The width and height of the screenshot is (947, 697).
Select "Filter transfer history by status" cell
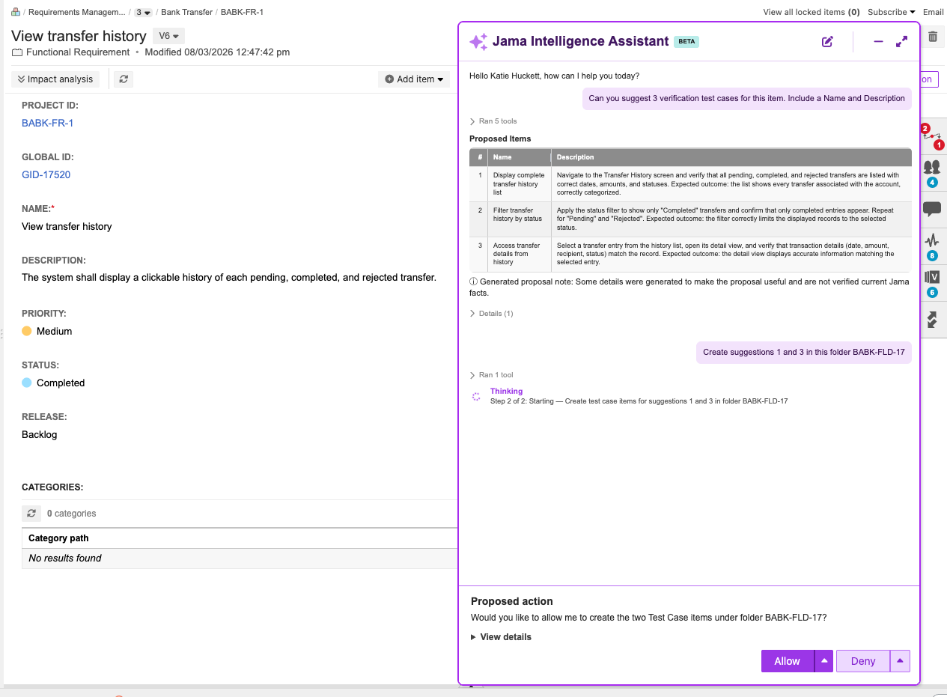520,219
